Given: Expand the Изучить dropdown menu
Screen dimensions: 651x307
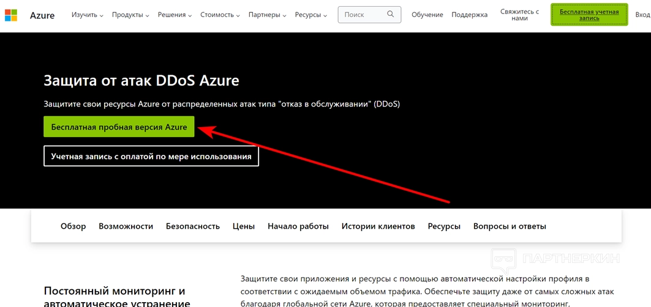Looking at the screenshot, I should [x=87, y=15].
